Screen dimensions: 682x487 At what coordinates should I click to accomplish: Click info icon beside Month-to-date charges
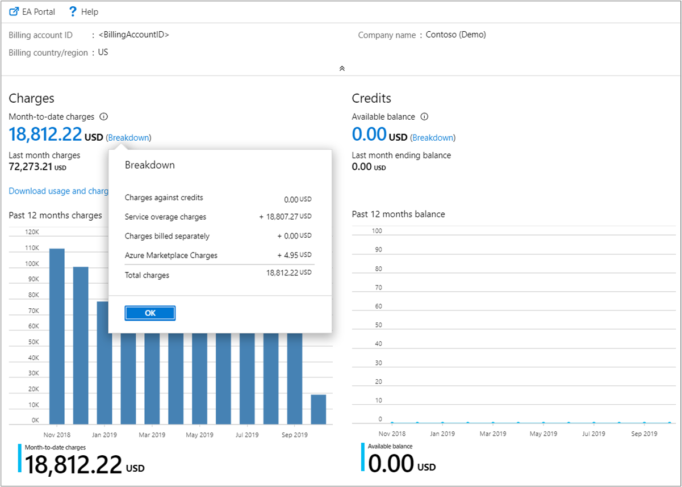(103, 117)
